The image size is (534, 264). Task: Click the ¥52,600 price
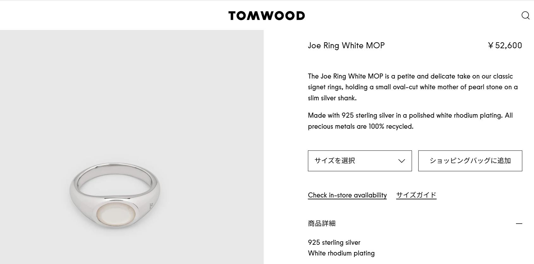505,45
